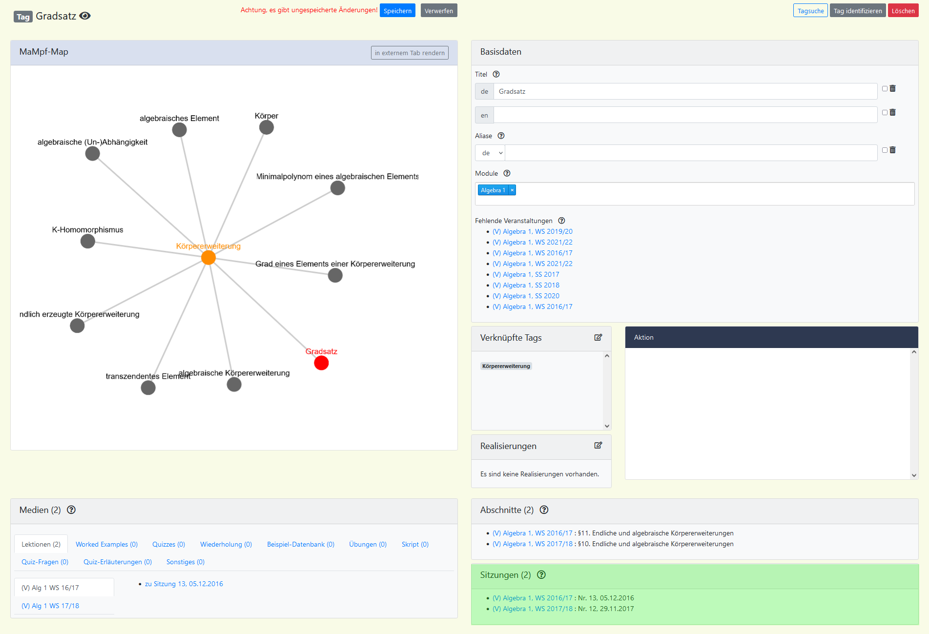Check the box beside the Aliase field
This screenshot has width=929, height=634.
pos(885,150)
